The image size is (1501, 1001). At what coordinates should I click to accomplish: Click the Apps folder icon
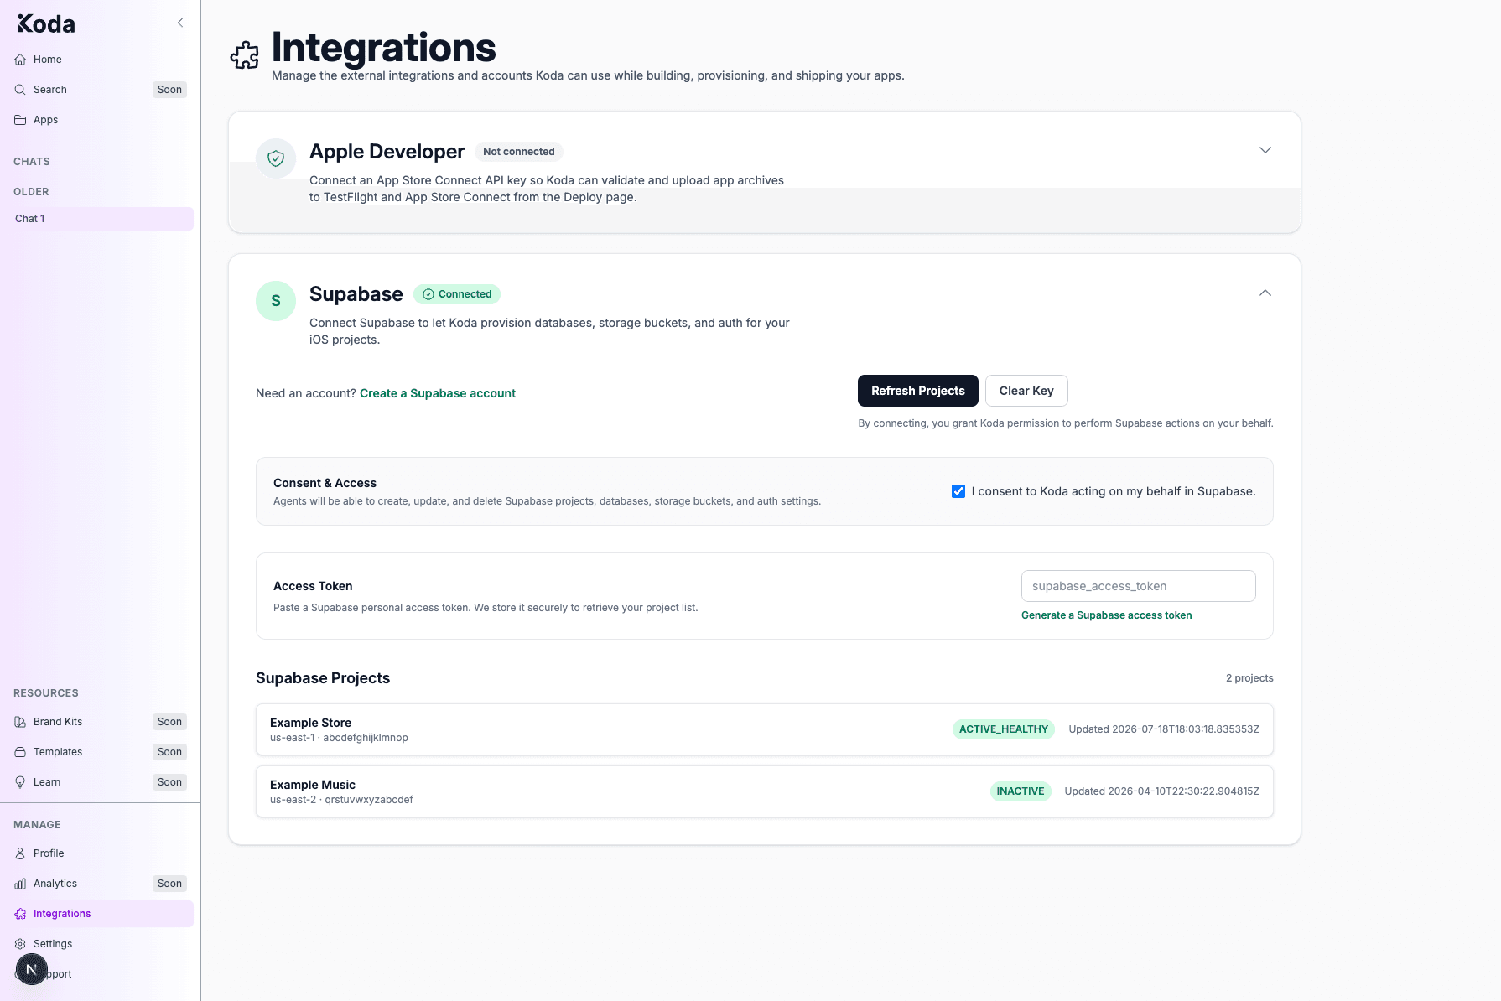[20, 120]
